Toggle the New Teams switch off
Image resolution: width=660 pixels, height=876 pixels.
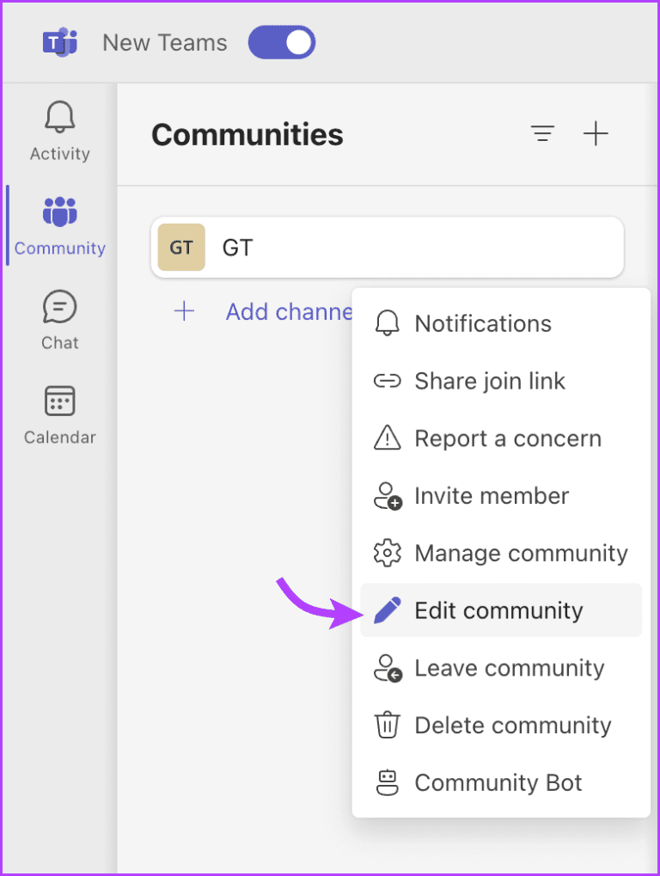[x=281, y=41]
